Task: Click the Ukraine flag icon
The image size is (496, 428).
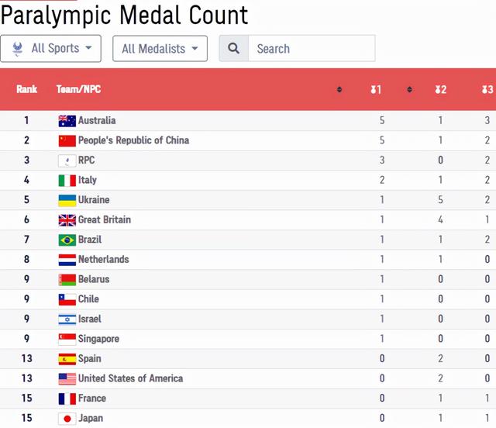Action: (67, 200)
